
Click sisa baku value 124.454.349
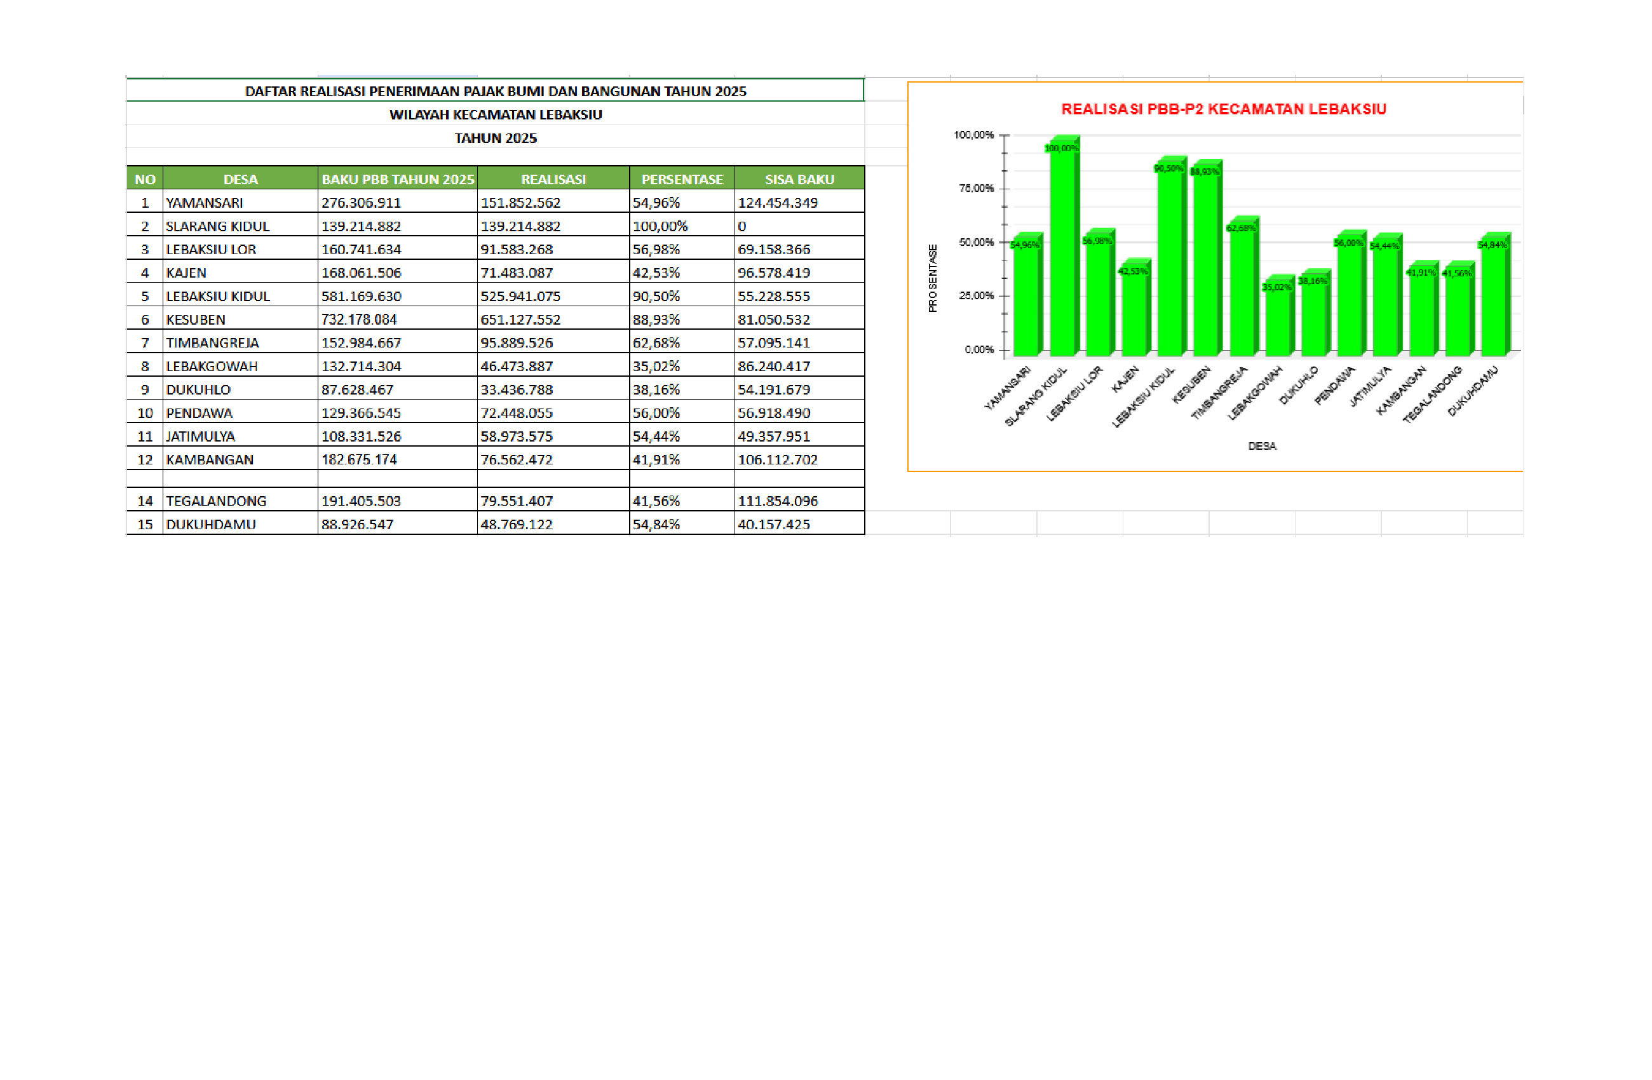pos(799,202)
